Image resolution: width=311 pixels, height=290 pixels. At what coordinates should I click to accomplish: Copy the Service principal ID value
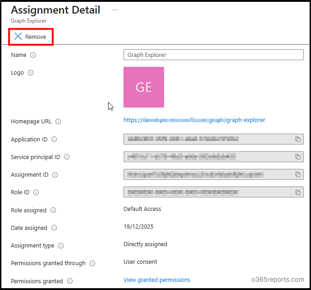tap(298, 157)
